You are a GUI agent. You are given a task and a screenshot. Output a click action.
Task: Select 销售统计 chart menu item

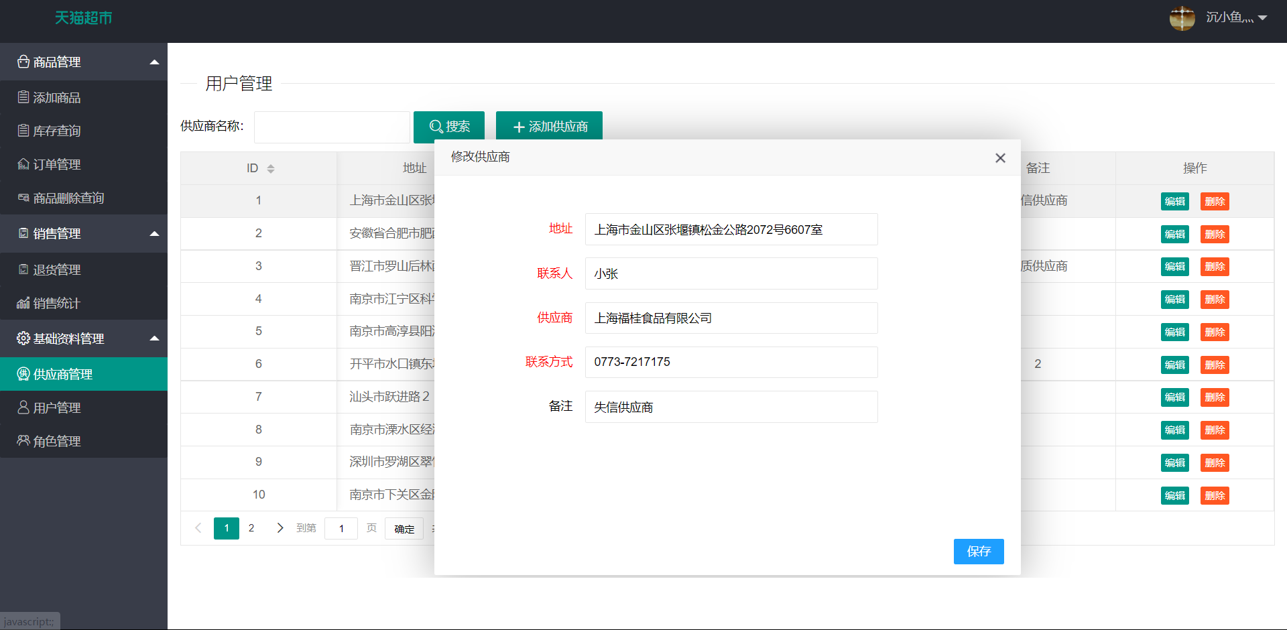[x=57, y=304]
